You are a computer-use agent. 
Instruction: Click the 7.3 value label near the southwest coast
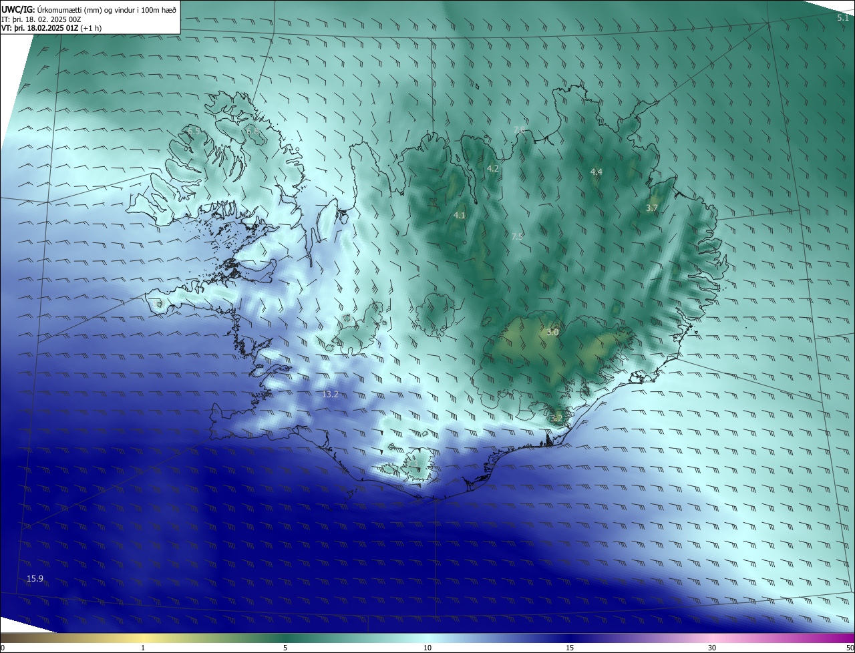413,463
